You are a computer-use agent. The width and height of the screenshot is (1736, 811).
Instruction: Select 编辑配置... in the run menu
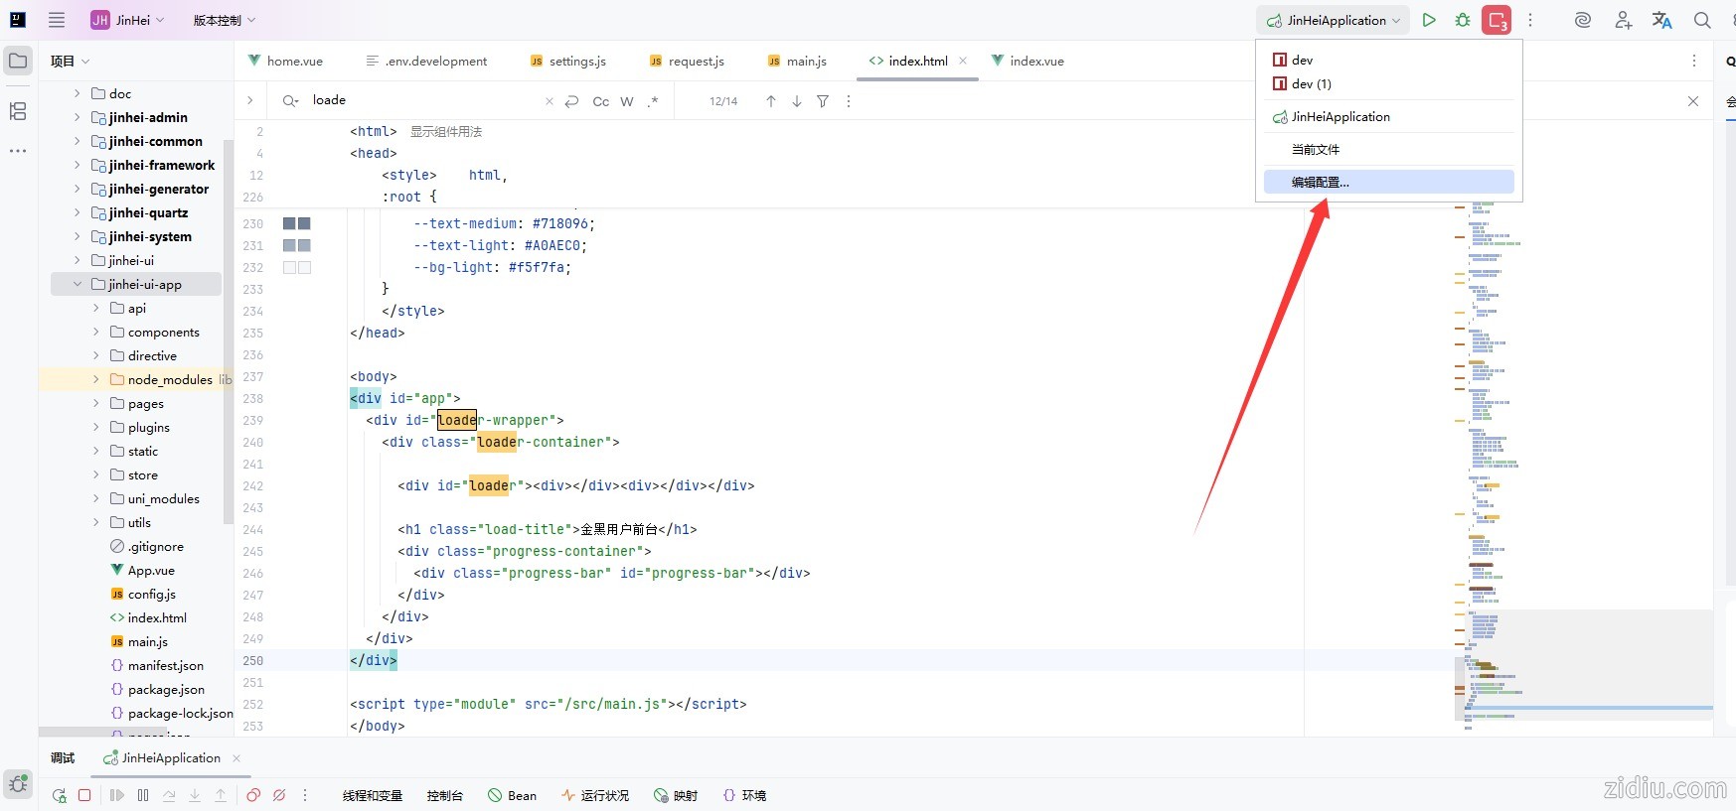click(1389, 182)
